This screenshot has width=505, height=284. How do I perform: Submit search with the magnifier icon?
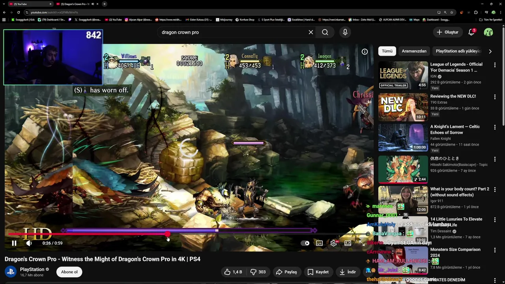coord(325,32)
